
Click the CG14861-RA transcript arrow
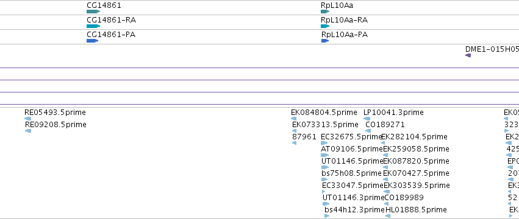[93, 26]
